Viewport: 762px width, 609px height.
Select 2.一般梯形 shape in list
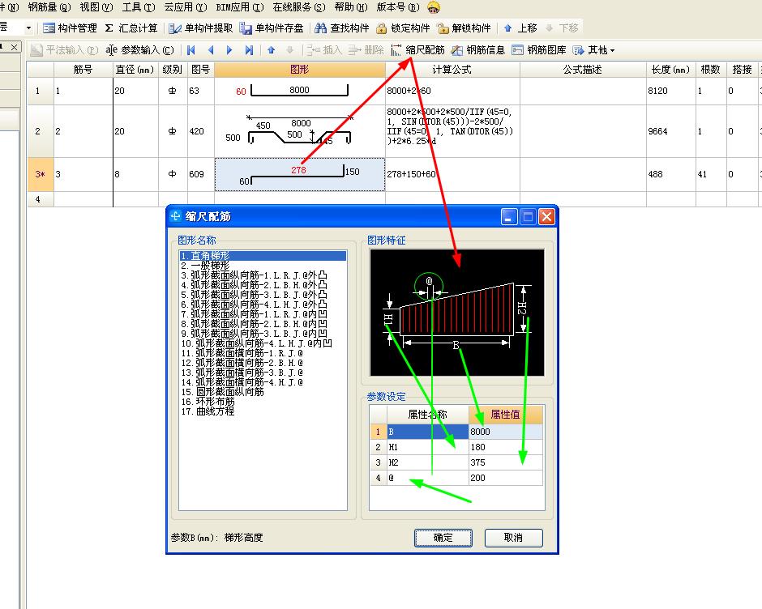(263, 266)
